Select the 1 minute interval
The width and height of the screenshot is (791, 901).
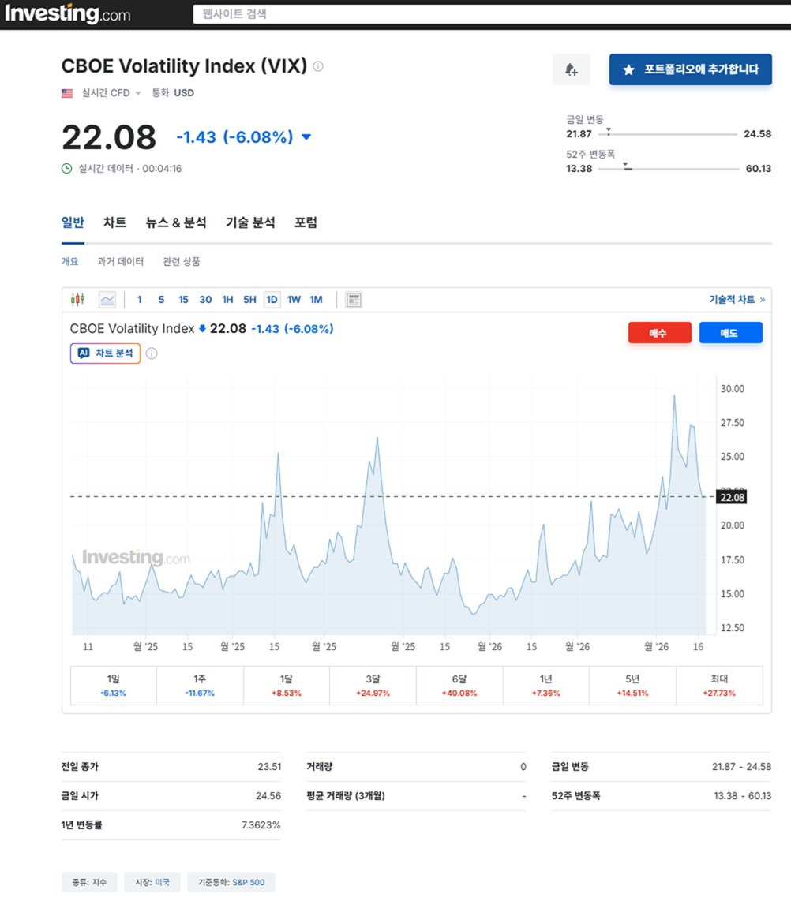[139, 299]
